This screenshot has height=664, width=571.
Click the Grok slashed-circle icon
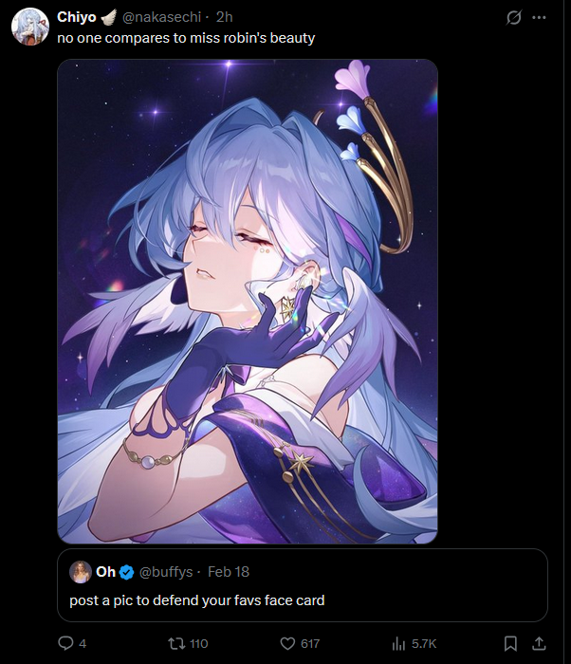click(513, 17)
